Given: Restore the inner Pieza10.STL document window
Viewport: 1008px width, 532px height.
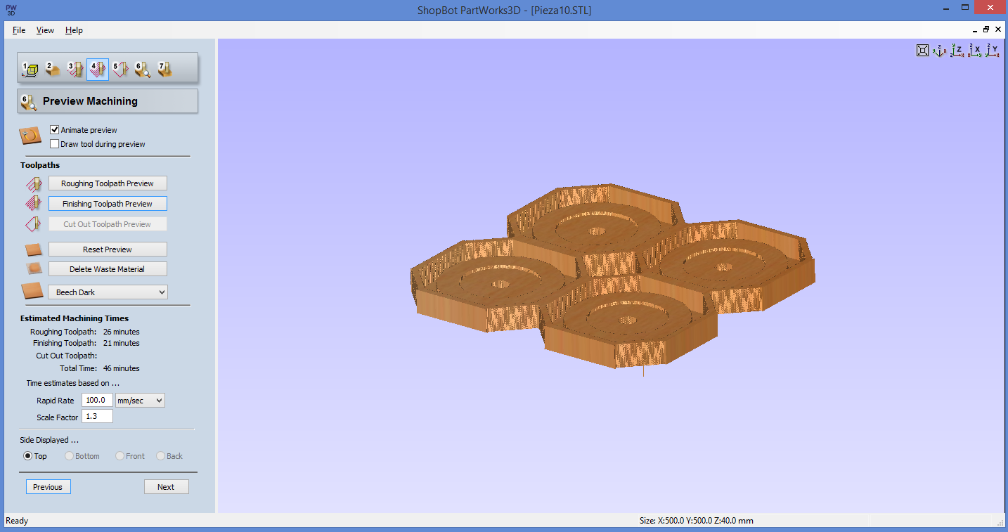Looking at the screenshot, I should pyautogui.click(x=986, y=30).
